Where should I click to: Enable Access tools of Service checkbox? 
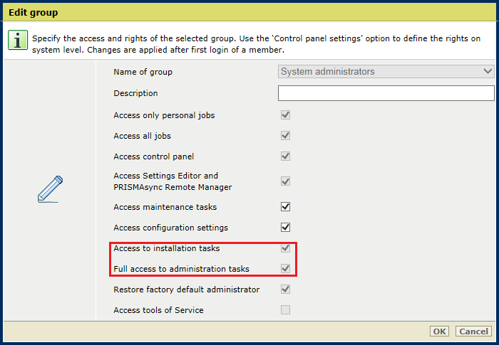[x=285, y=309]
